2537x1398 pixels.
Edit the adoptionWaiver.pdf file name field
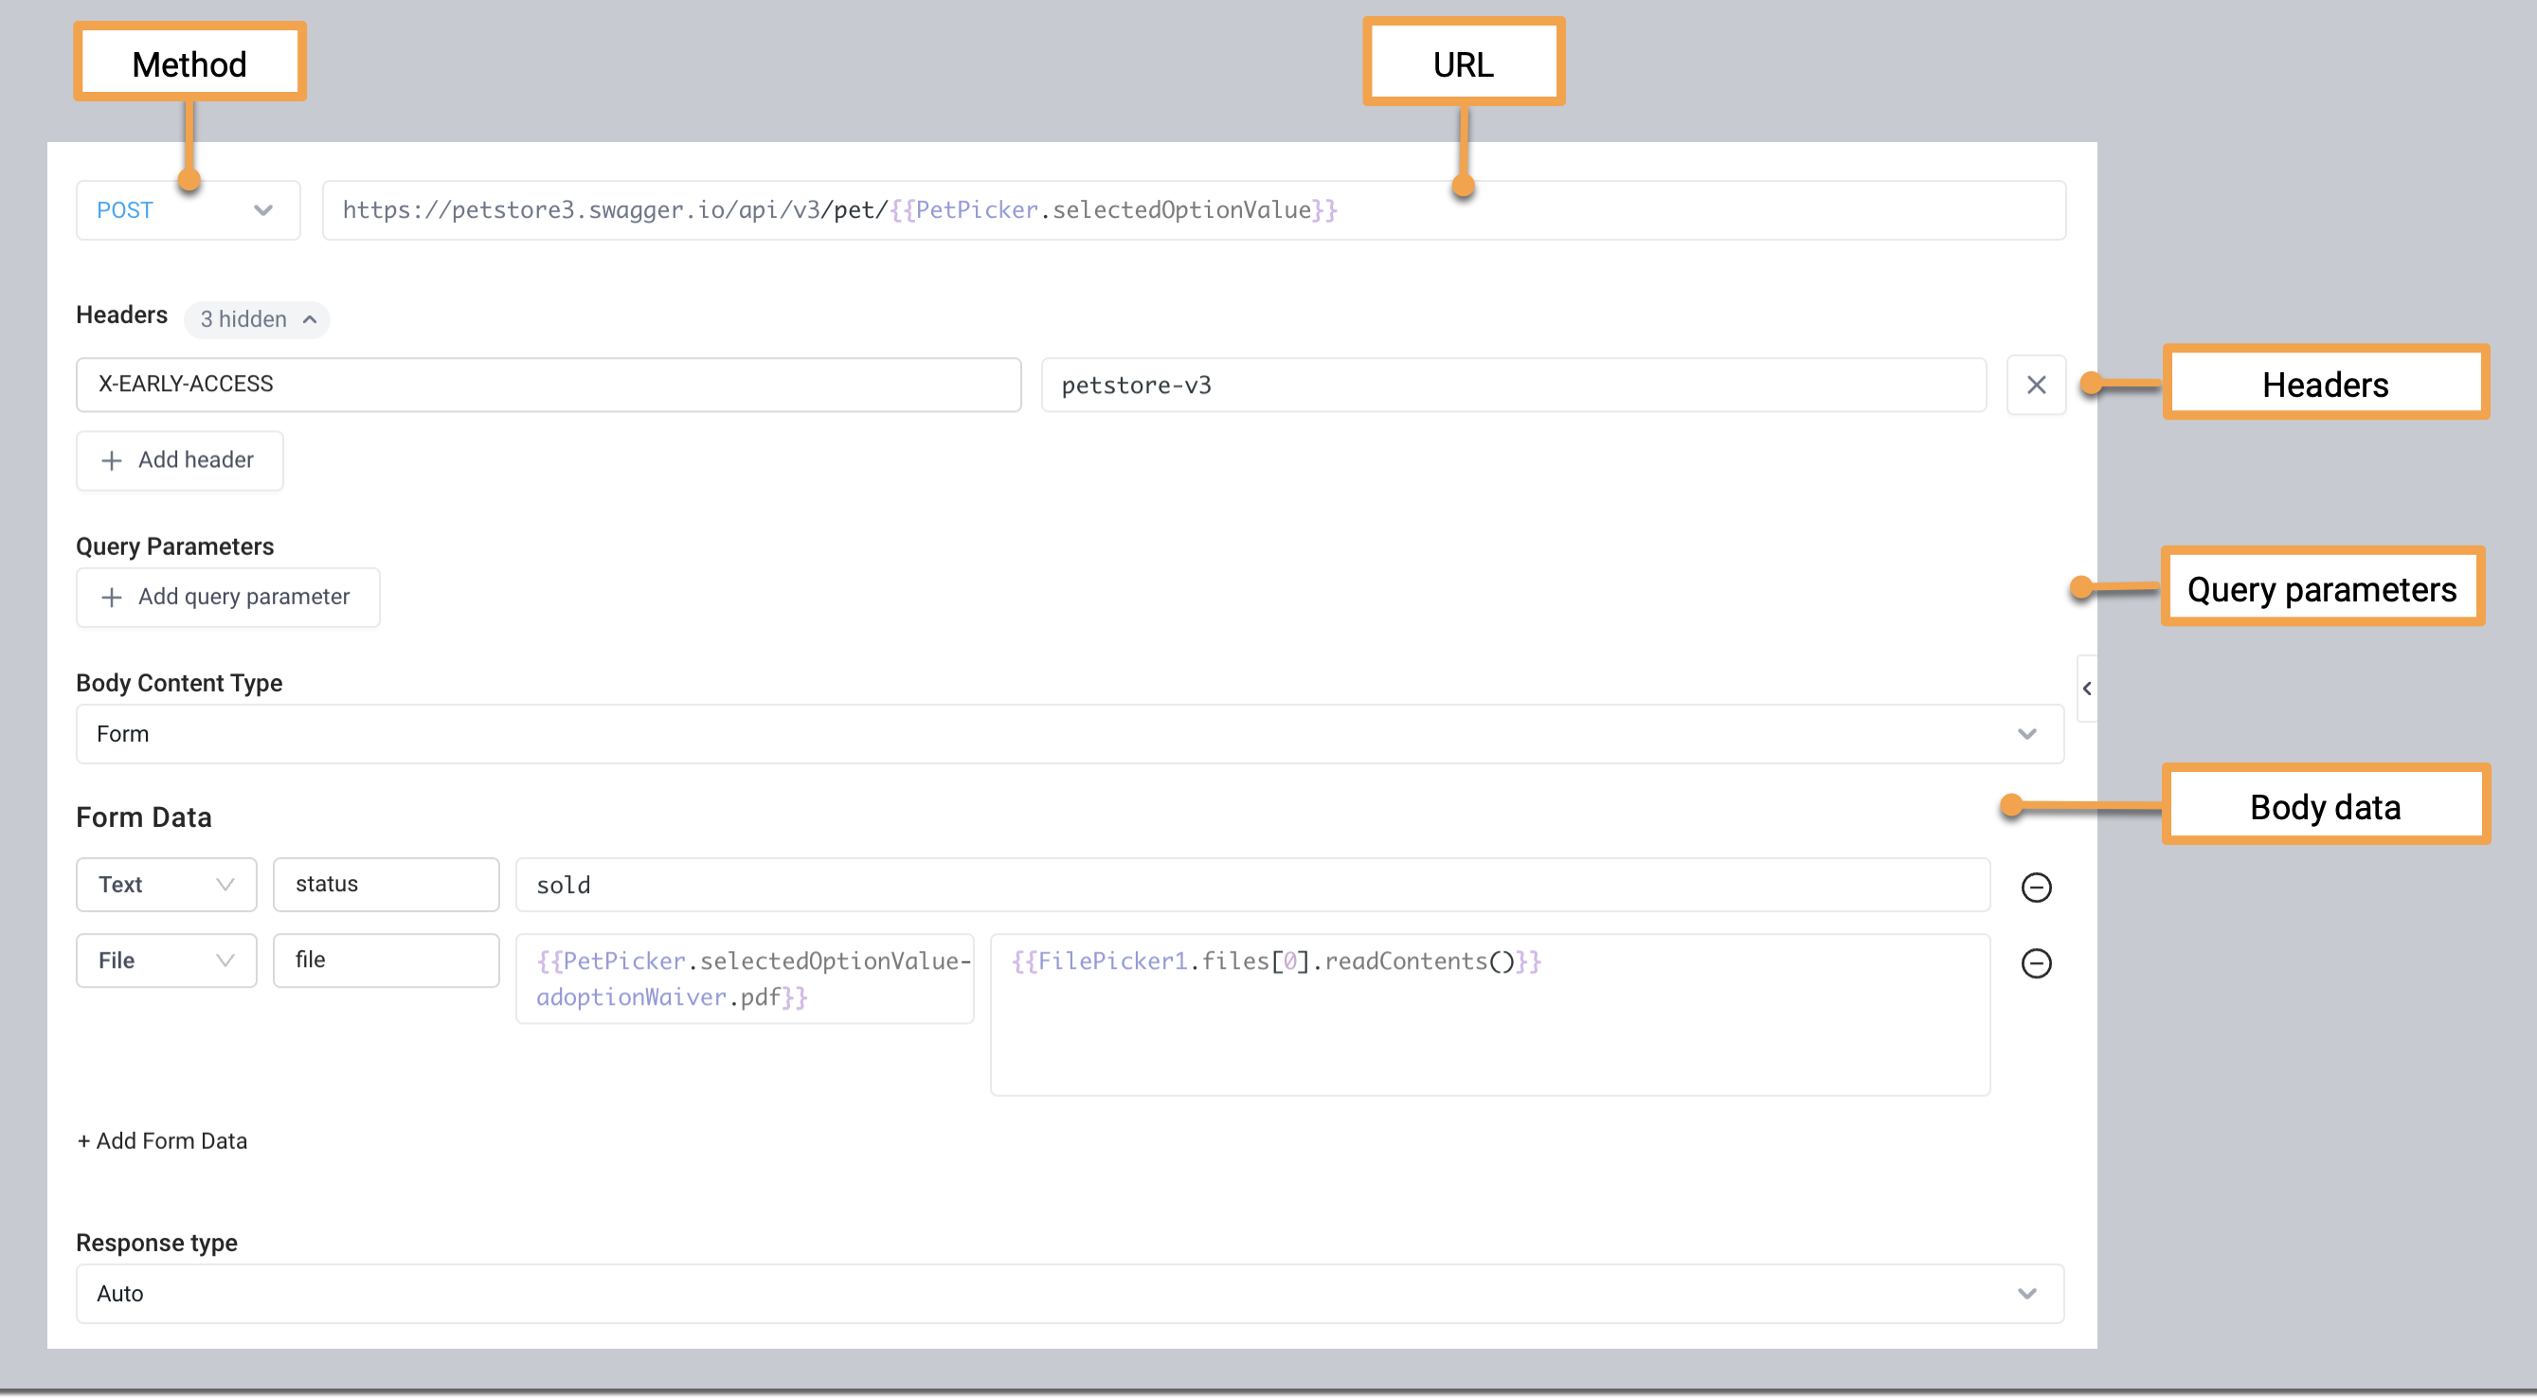(744, 978)
